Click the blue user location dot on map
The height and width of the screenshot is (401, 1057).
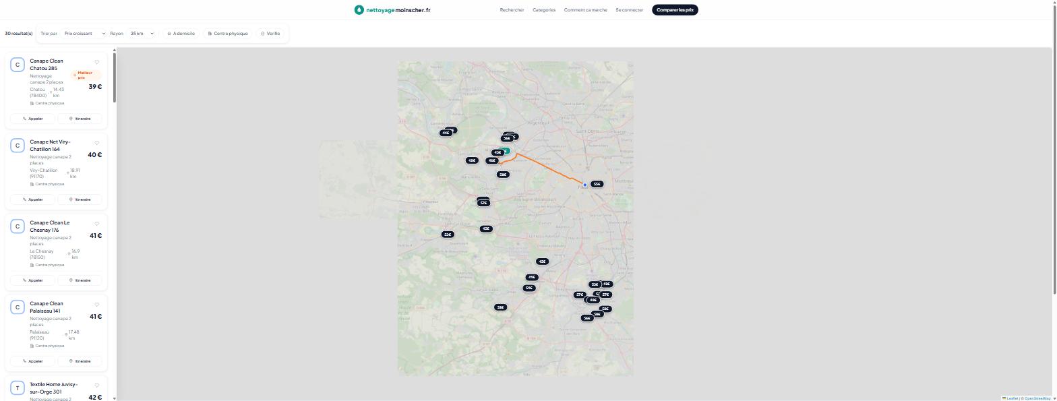pos(585,185)
